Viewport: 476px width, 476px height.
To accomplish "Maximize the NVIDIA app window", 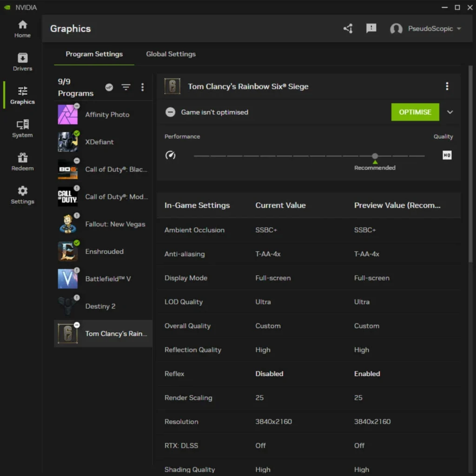I will coord(457,7).
